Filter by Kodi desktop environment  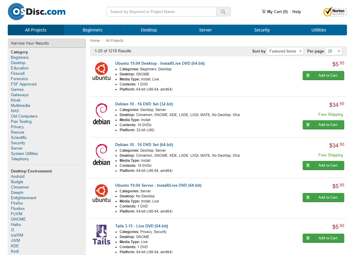click(x=15, y=251)
